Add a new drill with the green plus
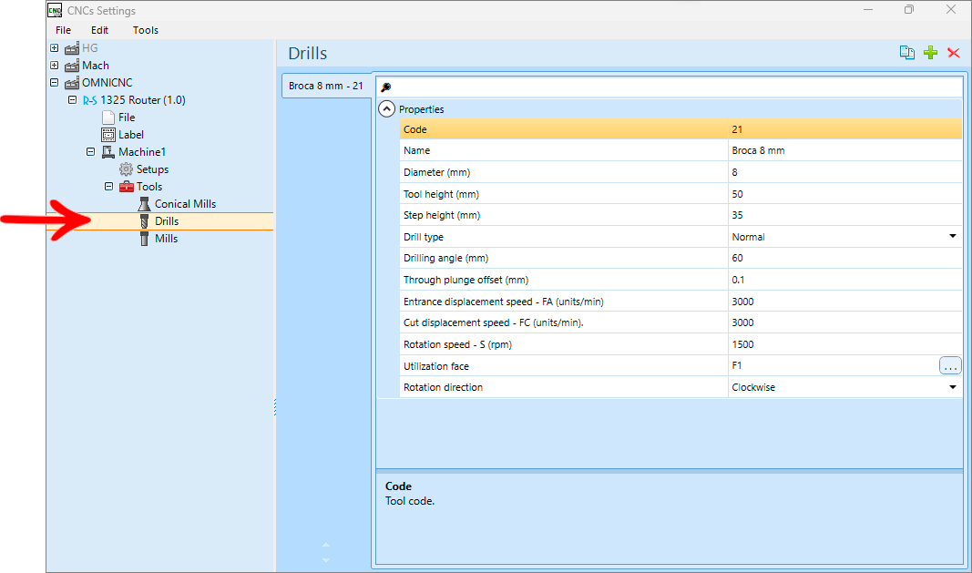The width and height of the screenshot is (972, 573). 930,53
